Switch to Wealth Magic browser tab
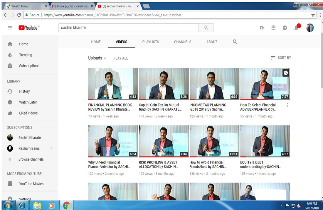Image resolution: width=323 pixels, height=210 pixels. (x=26, y=6)
